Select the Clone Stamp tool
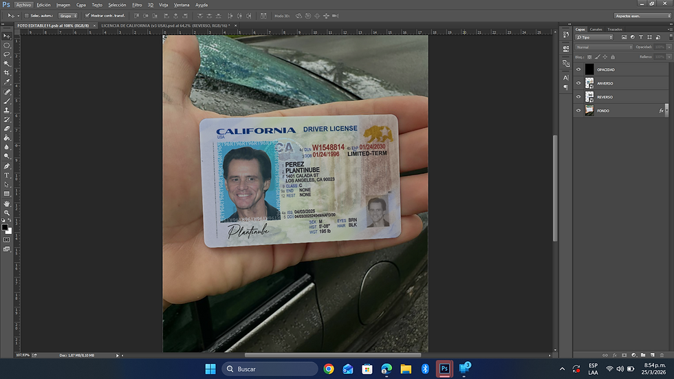 6,111
